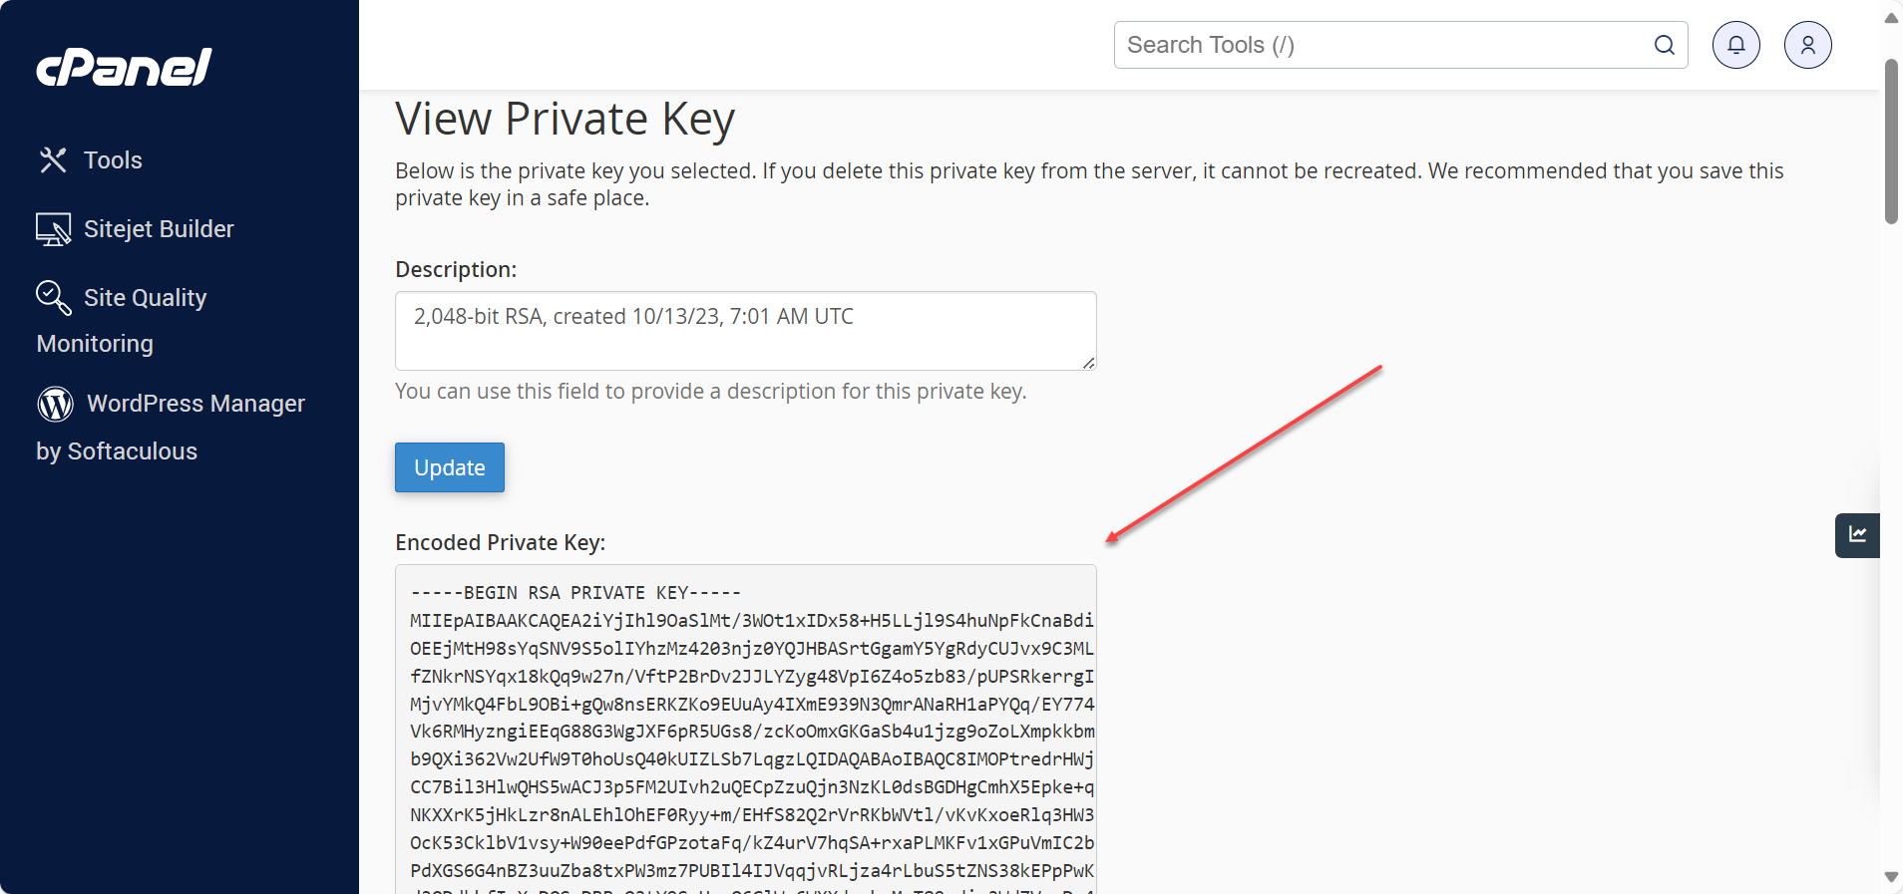Select Site Quality Monitoring in the sidebar
Viewport: 1903px width, 894px height.
tap(146, 297)
